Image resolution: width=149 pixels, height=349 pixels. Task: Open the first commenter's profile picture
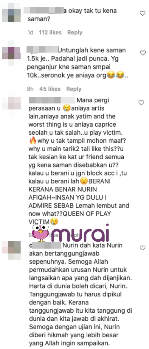[x=11, y=13]
